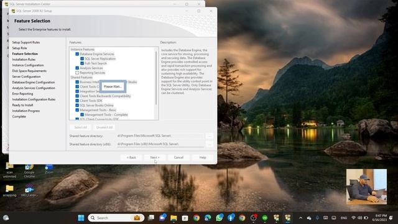This screenshot has height=224, width=398.
Task: Open the notification bell on the taskbar
Action: (x=391, y=218)
